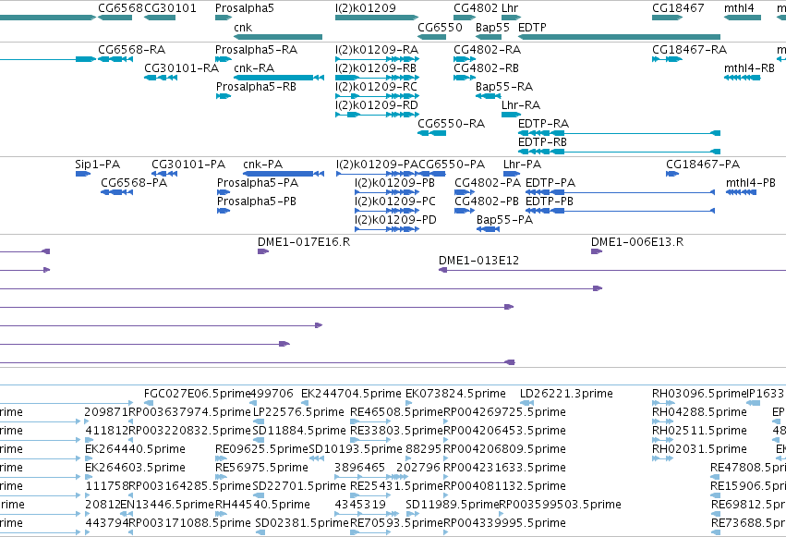Viewport: 786px width, 537px height.
Task: Select the DME1-006E13.R clone marker
Action: click(x=597, y=251)
